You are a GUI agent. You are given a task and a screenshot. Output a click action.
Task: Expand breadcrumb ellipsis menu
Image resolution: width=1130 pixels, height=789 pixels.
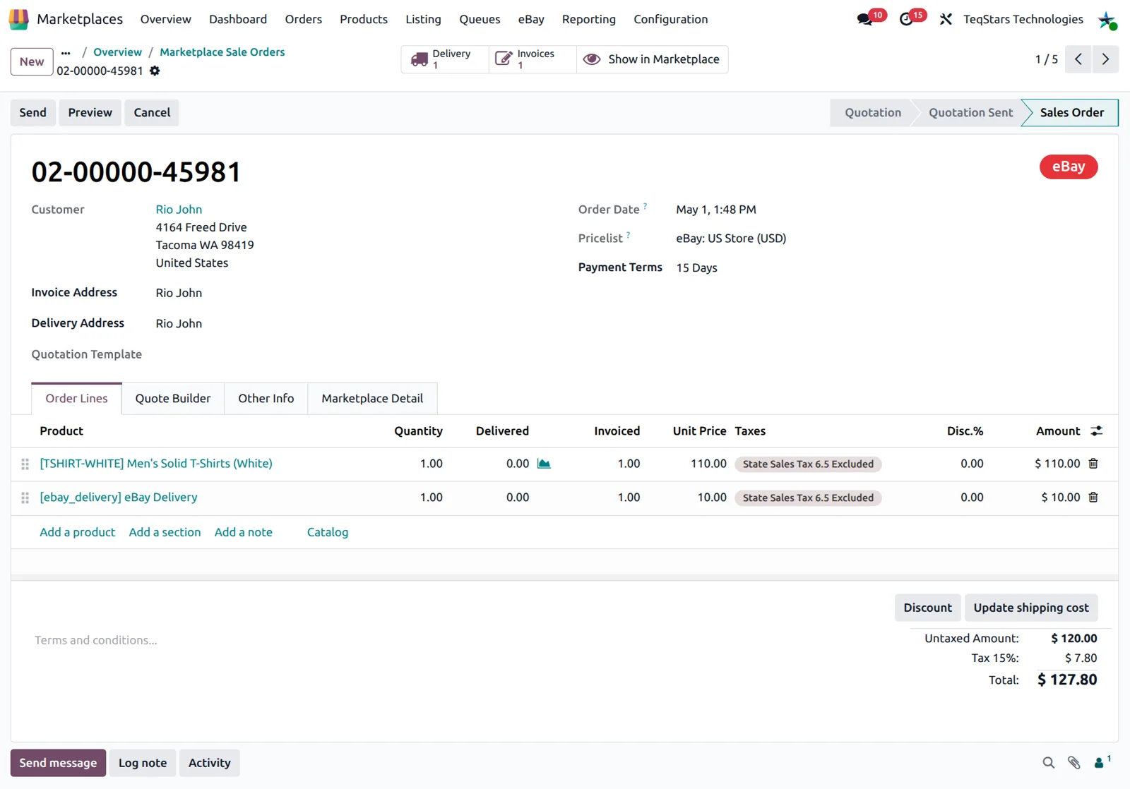tap(66, 53)
